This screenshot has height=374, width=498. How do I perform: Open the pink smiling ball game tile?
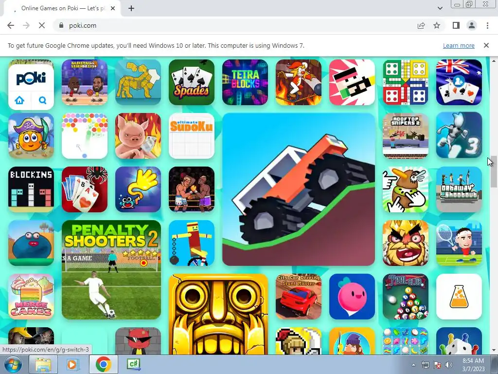[x=352, y=297]
